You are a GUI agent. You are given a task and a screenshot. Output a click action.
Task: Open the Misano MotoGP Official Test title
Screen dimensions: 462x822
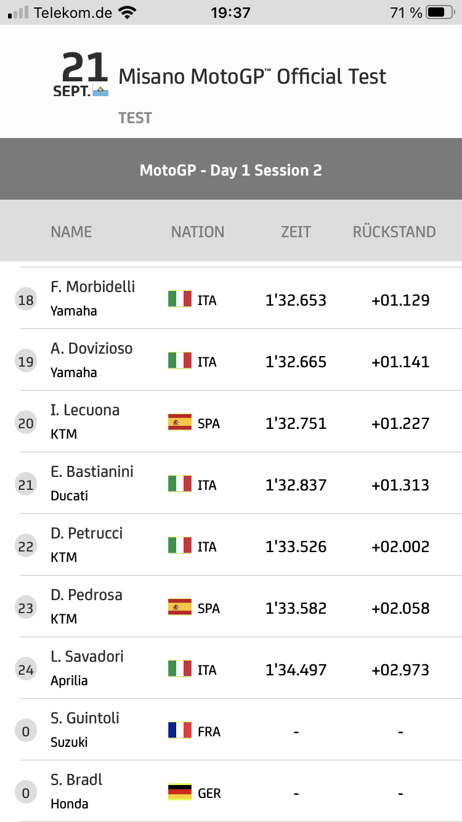pyautogui.click(x=253, y=77)
